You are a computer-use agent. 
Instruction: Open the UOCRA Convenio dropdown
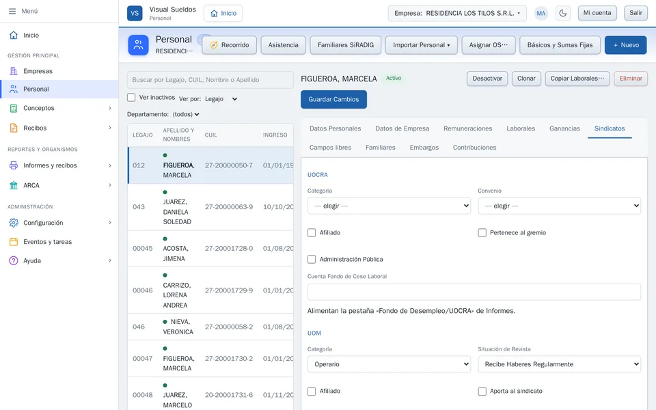pyautogui.click(x=560, y=206)
